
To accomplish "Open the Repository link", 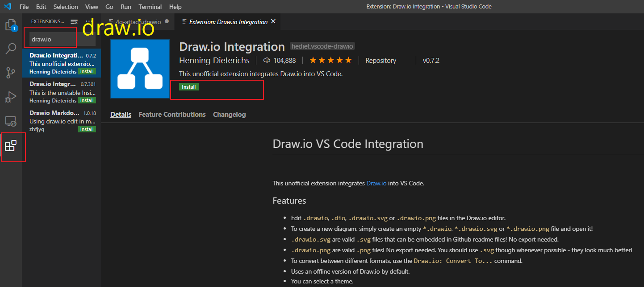I will [x=381, y=60].
